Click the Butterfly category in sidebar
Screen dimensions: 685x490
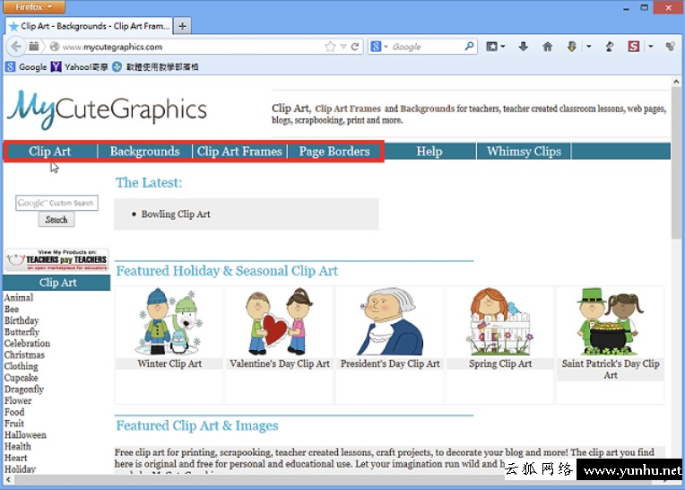tap(22, 332)
